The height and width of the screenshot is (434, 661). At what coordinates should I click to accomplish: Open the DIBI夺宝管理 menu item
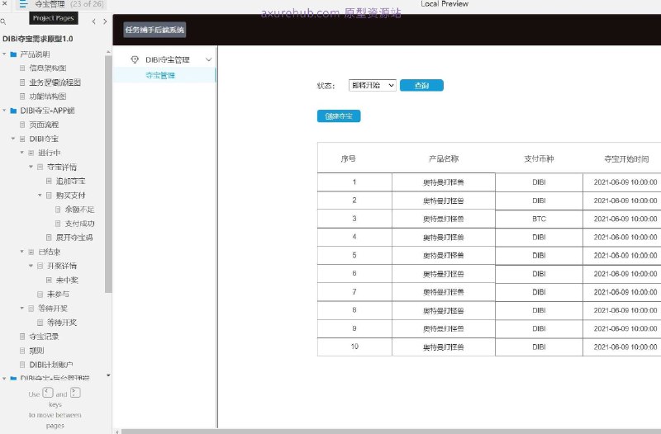coord(168,59)
